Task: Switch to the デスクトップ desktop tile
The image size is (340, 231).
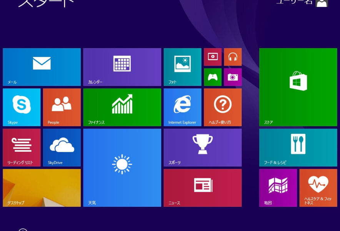Action: [42, 188]
